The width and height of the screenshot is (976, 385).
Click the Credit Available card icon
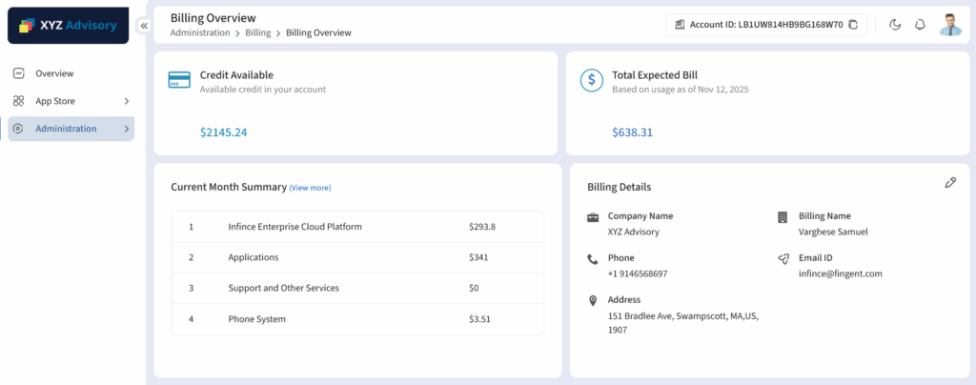point(179,80)
